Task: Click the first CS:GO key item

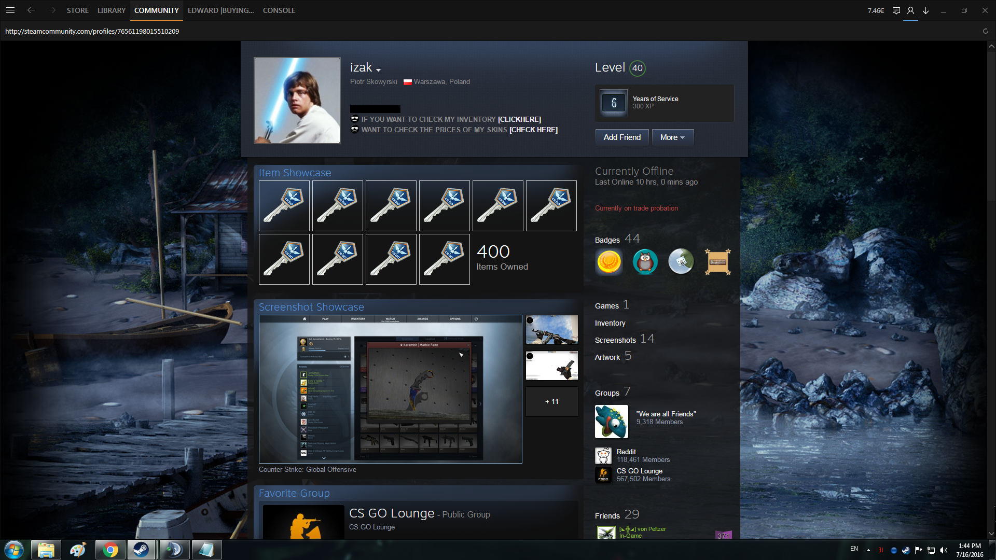Action: (284, 206)
